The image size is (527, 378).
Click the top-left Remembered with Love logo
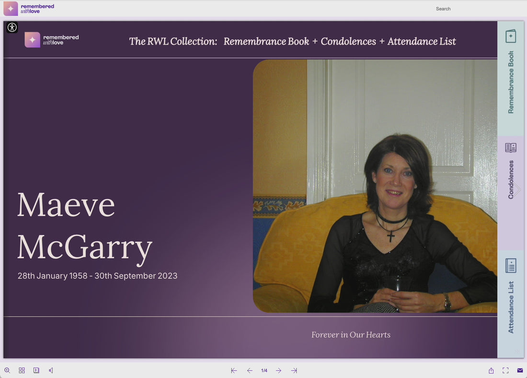click(x=29, y=9)
